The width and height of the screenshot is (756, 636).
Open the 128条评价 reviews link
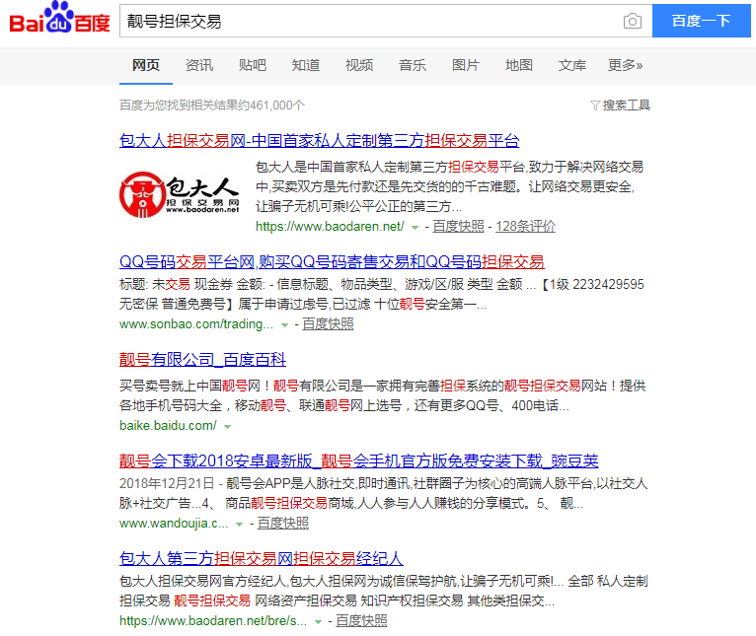pos(525,226)
